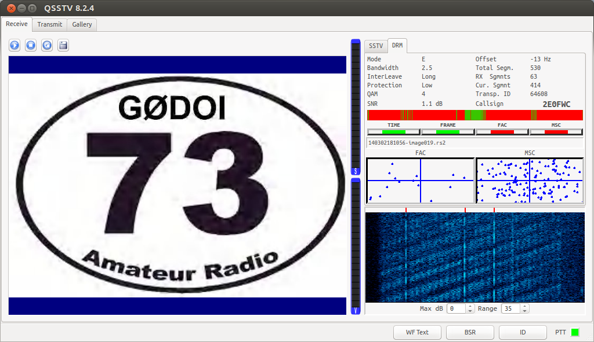This screenshot has height=342, width=594.
Task: Click inside the Max dB input field
Action: coord(455,308)
